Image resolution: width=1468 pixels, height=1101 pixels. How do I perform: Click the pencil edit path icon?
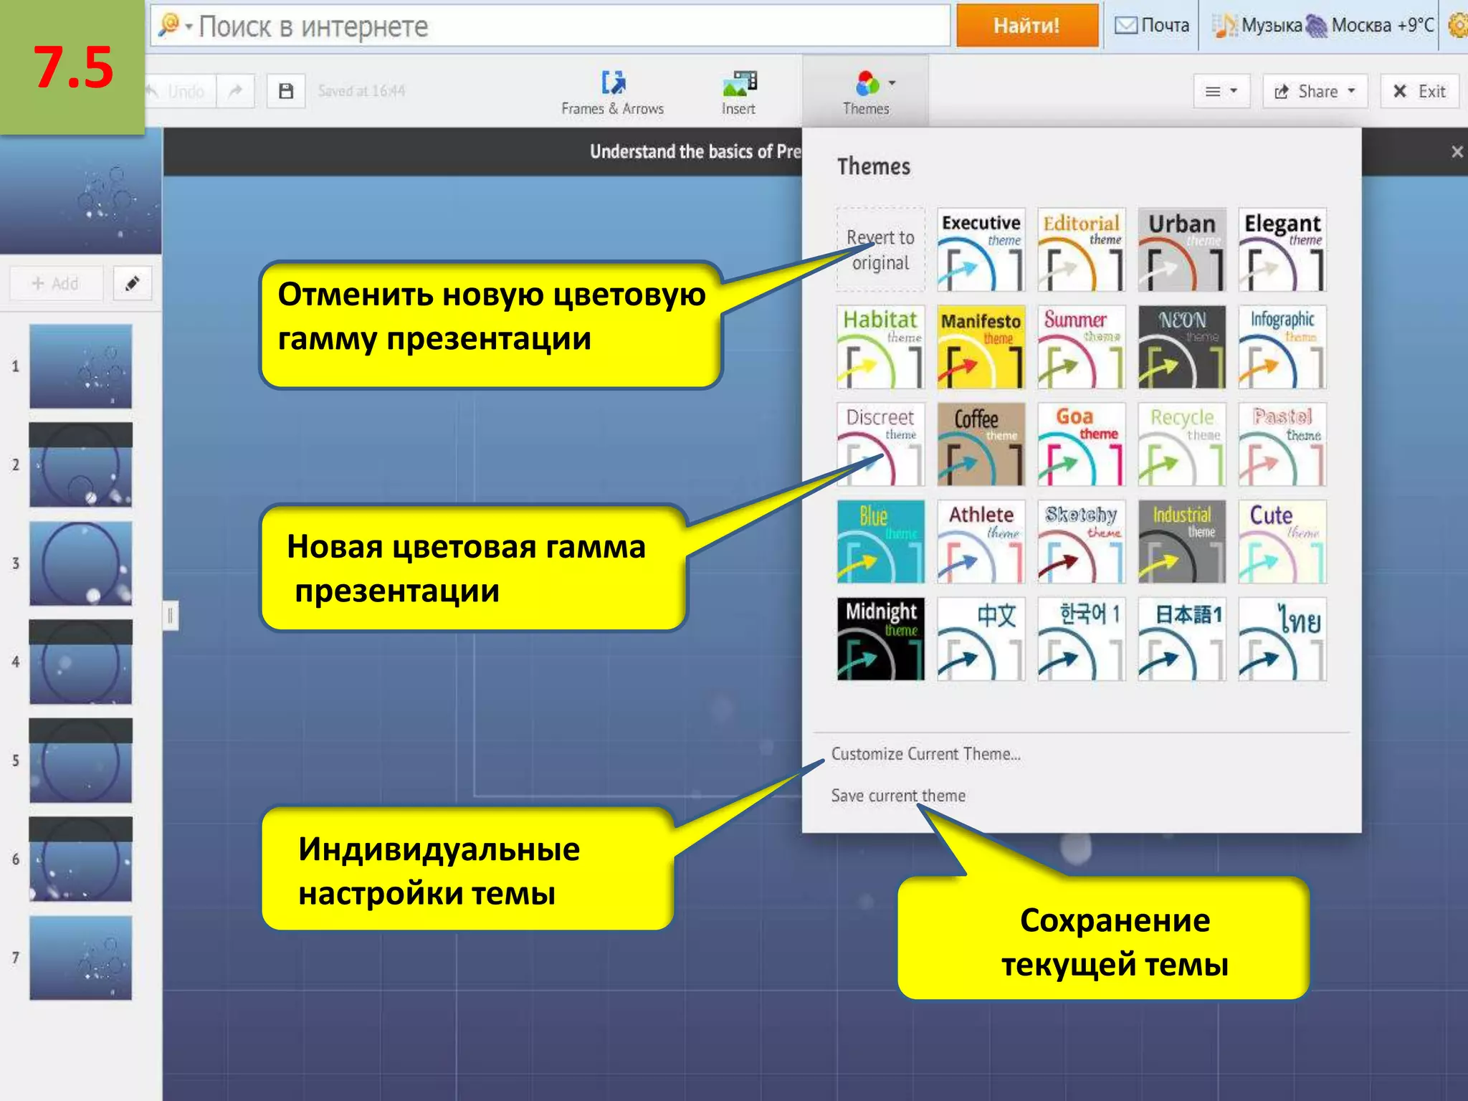[133, 284]
